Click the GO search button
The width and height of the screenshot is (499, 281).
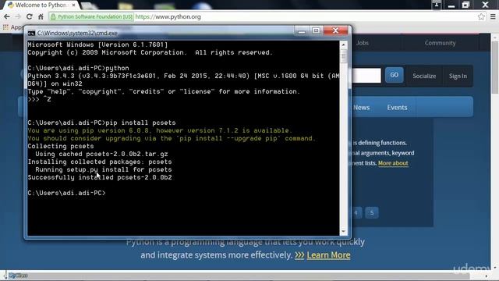(x=395, y=75)
